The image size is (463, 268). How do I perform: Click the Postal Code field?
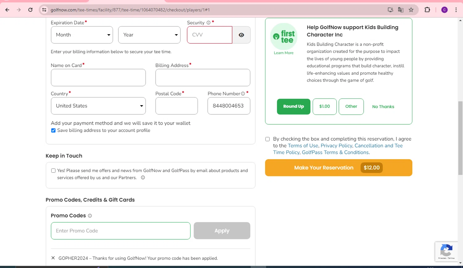[x=177, y=106]
